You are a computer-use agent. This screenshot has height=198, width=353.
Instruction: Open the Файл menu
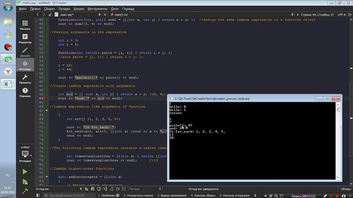23,9
